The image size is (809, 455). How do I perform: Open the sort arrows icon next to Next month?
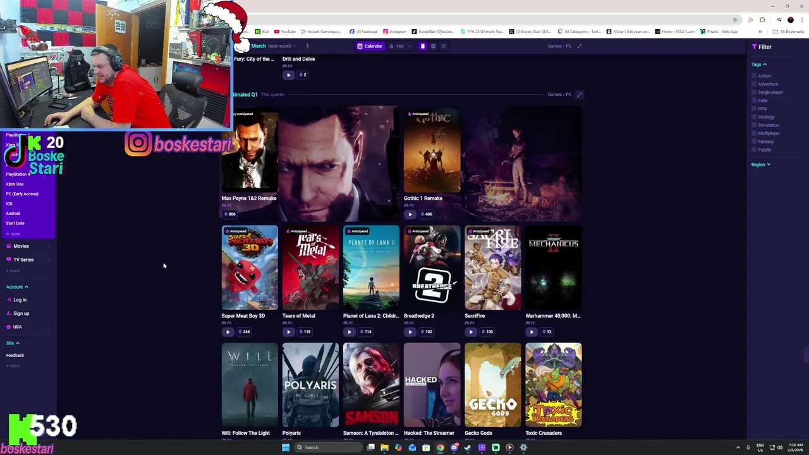click(307, 46)
